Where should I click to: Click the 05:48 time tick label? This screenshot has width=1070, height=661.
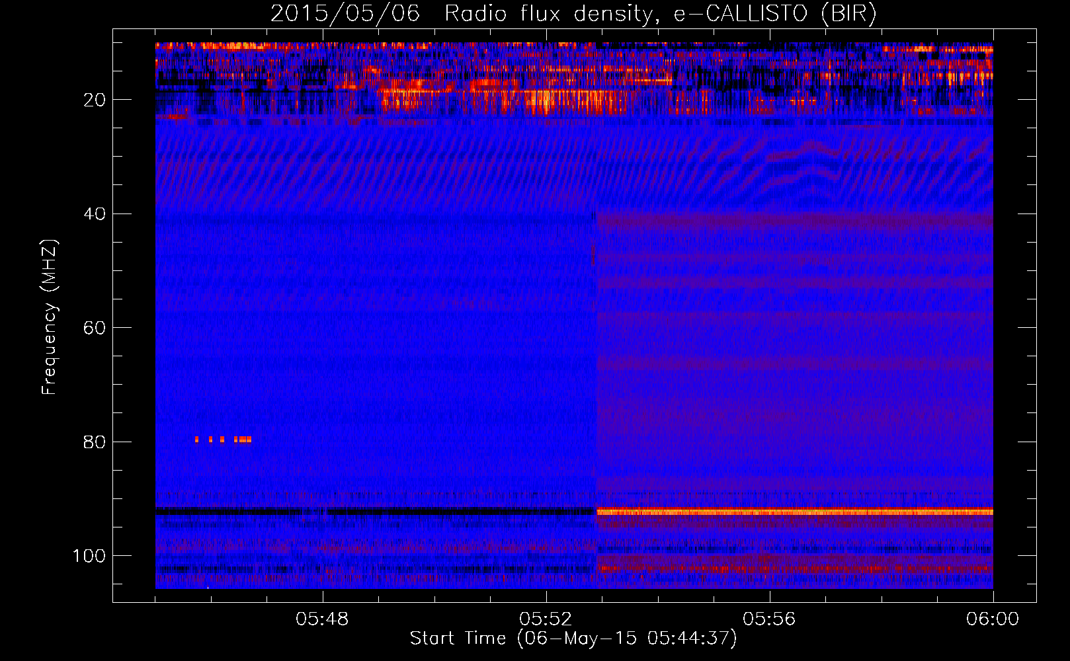(322, 619)
